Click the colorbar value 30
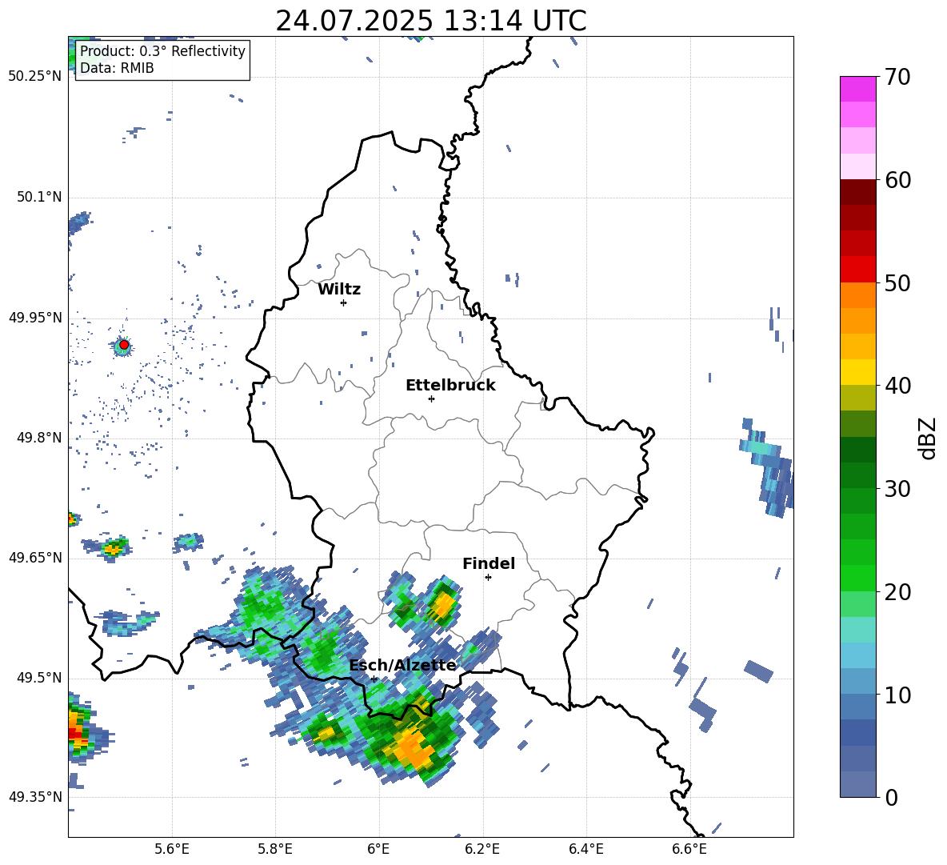The width and height of the screenshot is (947, 865). click(897, 489)
